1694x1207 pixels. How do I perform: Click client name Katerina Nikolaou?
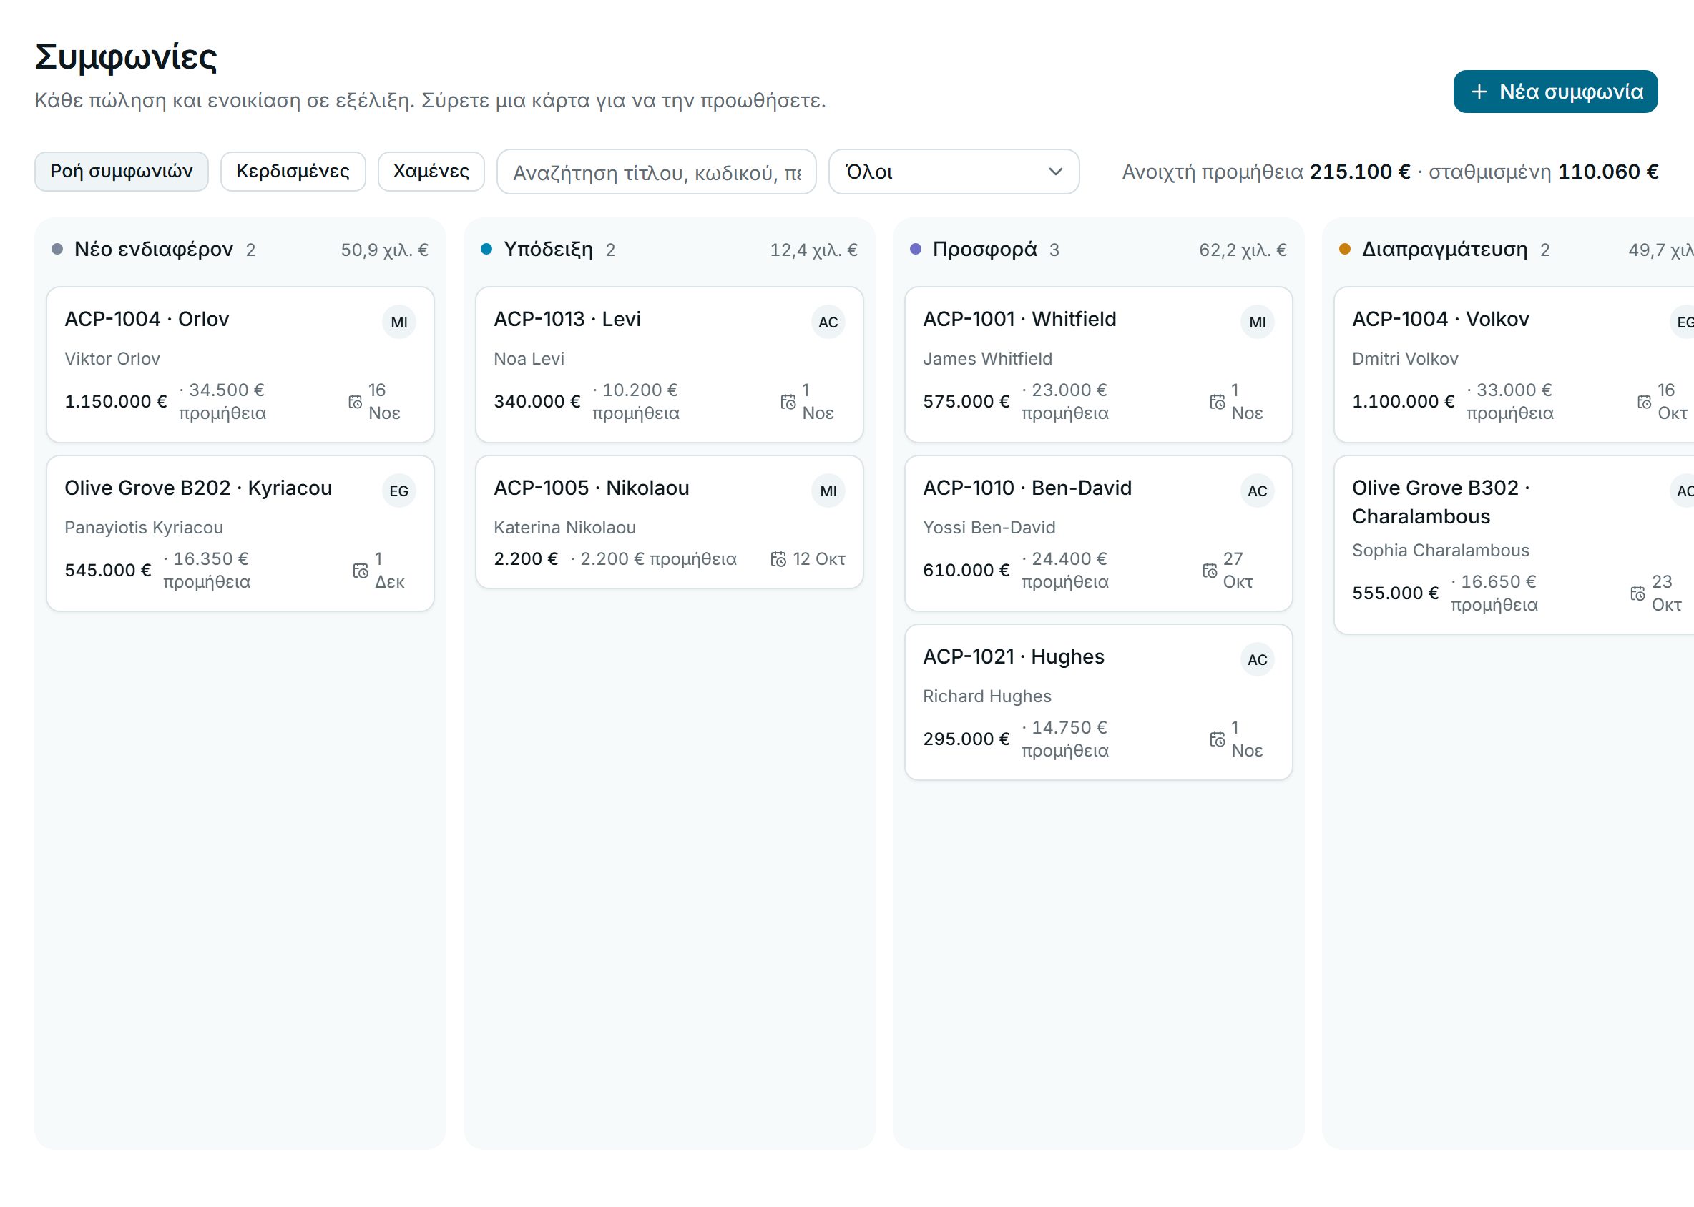[565, 528]
